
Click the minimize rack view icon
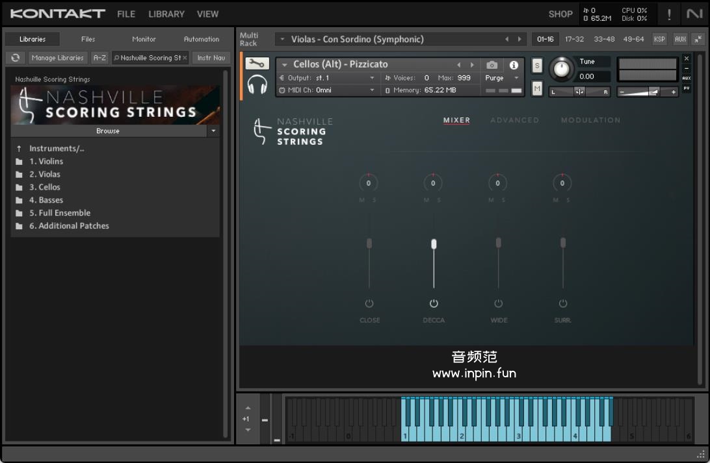pyautogui.click(x=698, y=39)
